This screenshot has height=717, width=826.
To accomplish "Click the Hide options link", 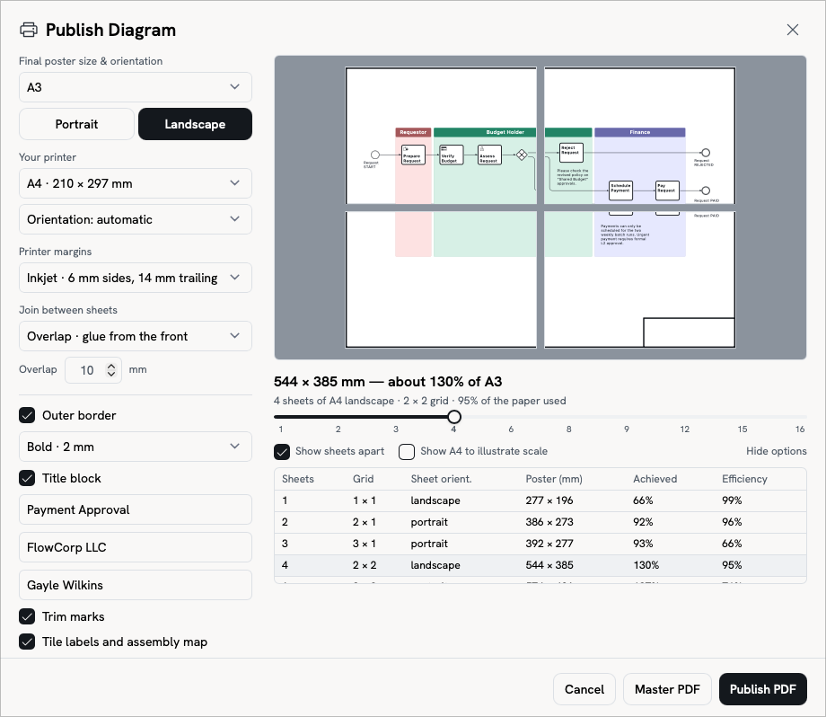I will click(776, 451).
